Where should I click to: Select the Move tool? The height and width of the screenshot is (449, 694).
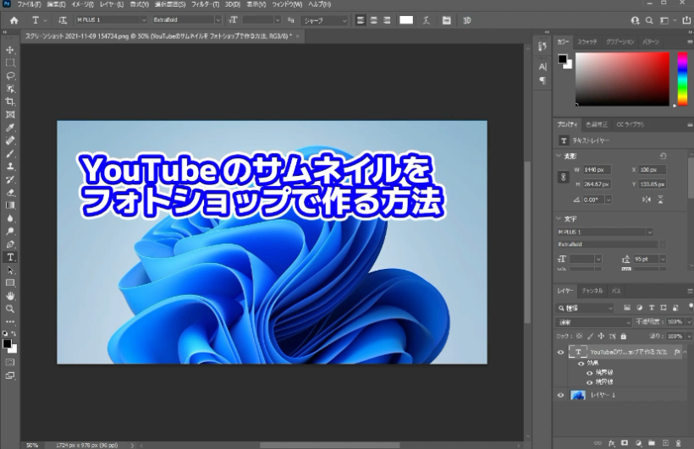10,50
